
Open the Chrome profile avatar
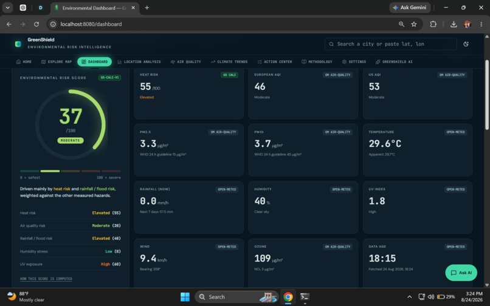coord(468,24)
